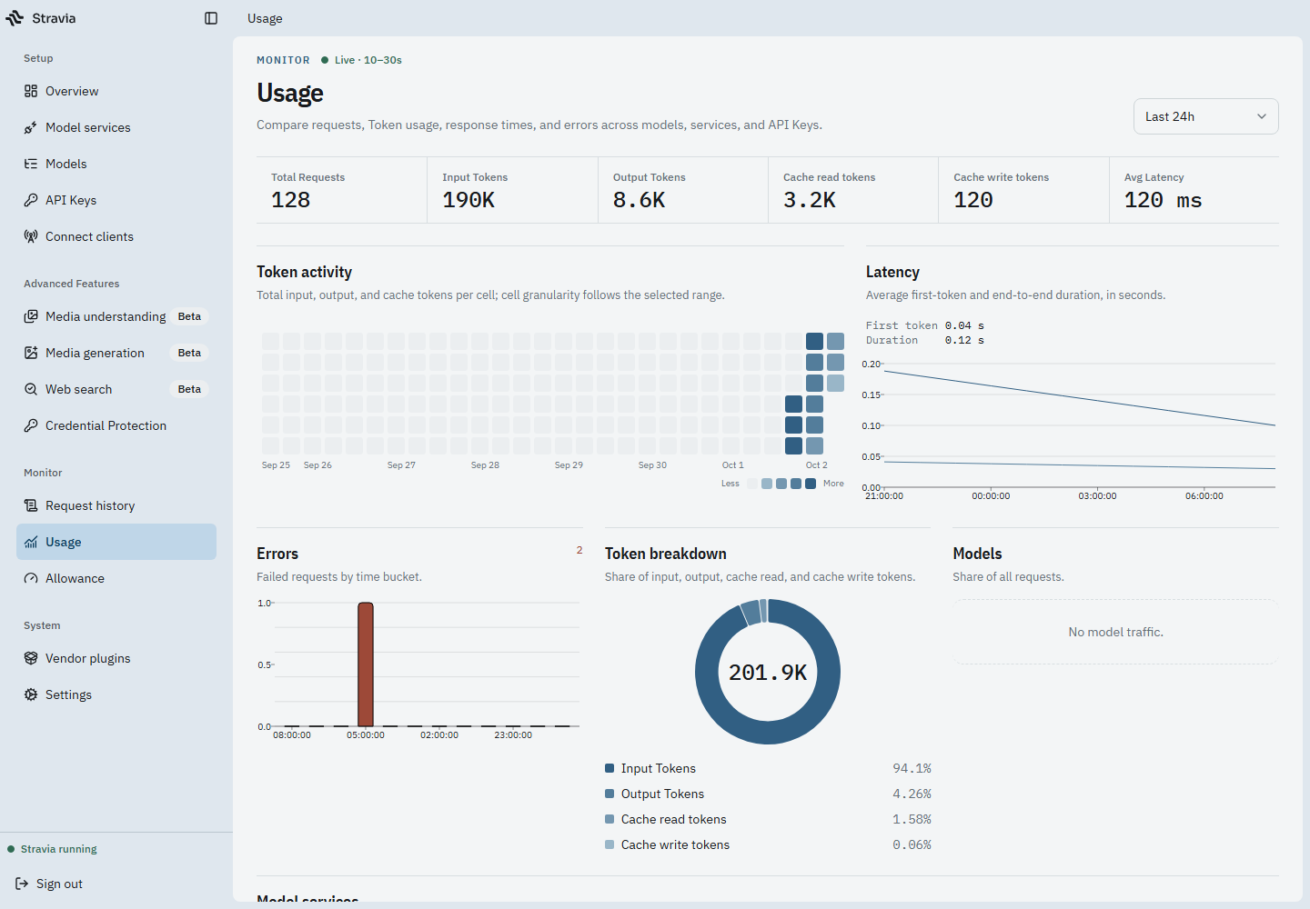Screen dimensions: 1310x909
Task: Click the errors count 2 label
Action: coord(579,550)
